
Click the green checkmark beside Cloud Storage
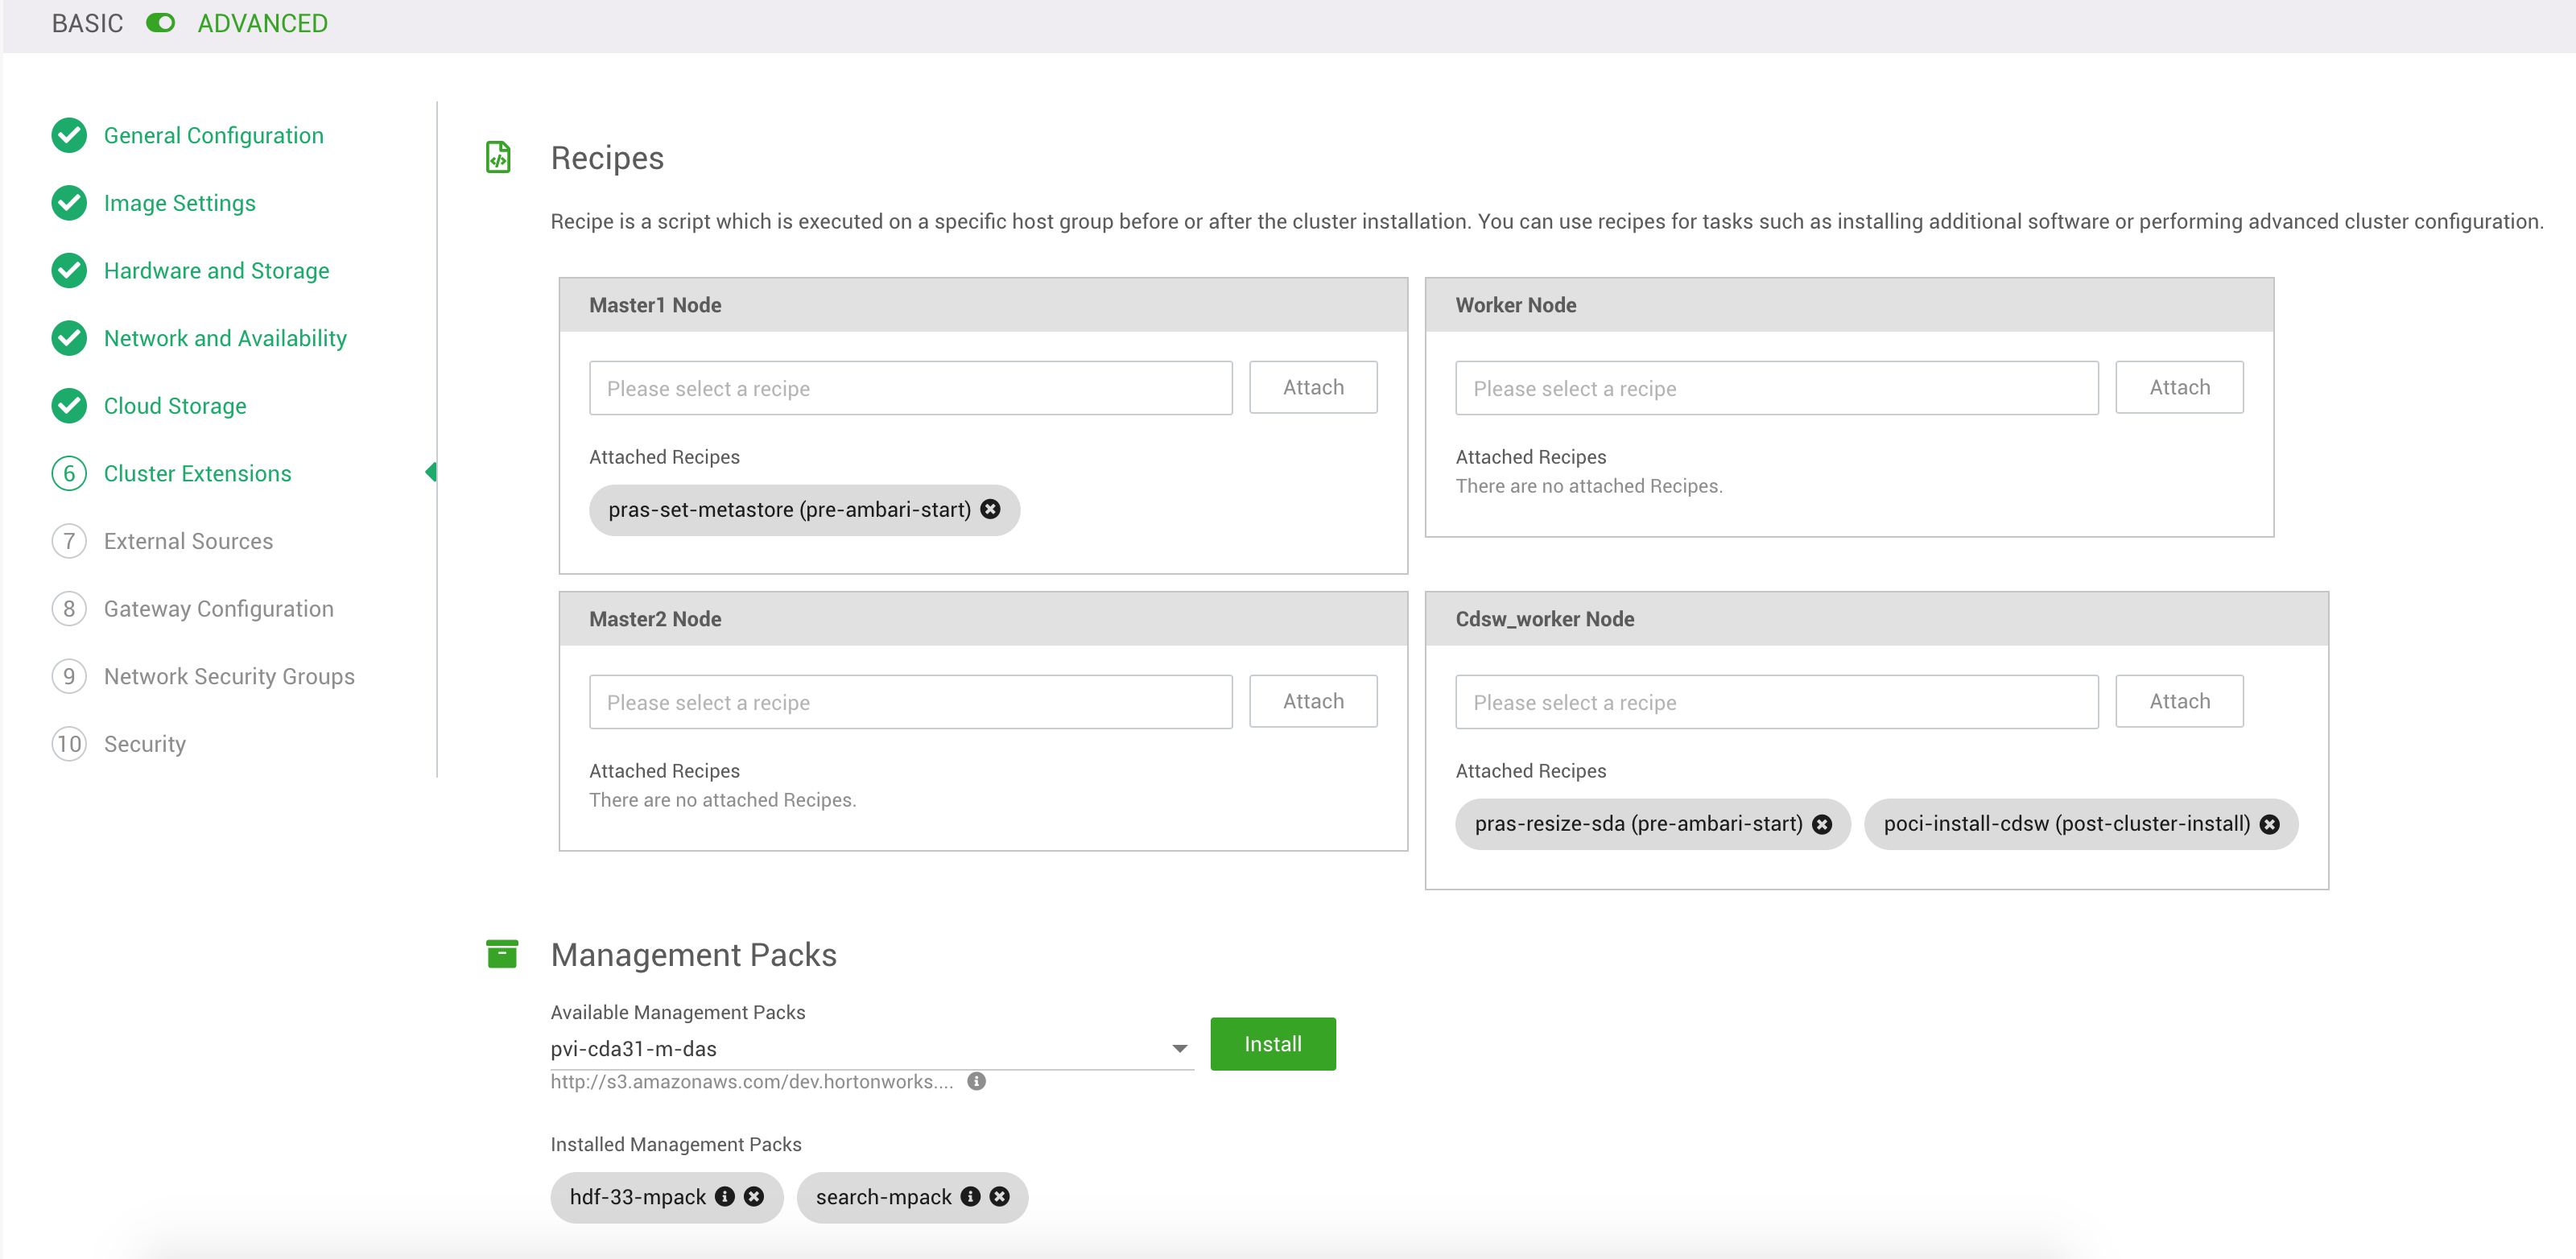[68, 405]
